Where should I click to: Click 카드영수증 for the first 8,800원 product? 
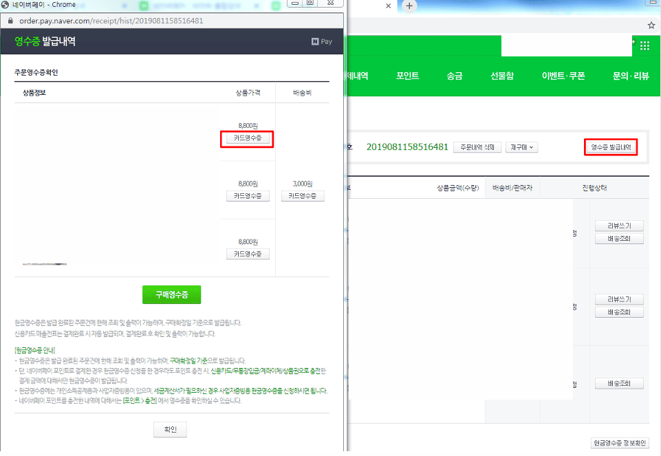pyautogui.click(x=248, y=138)
